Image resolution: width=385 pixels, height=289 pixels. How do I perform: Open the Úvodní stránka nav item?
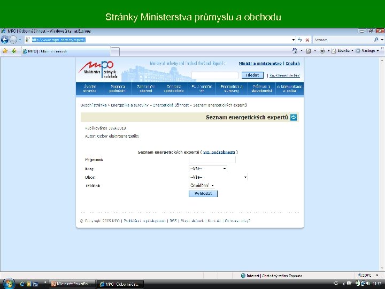click(90, 88)
